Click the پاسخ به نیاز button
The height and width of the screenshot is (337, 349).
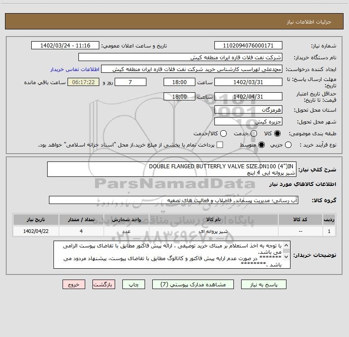coord(263,285)
